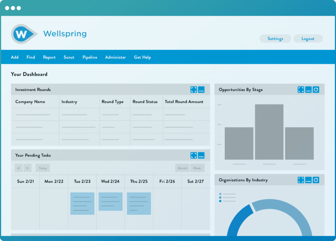
Task: Minimize the Investment Rounds panel
Action: coord(201,89)
